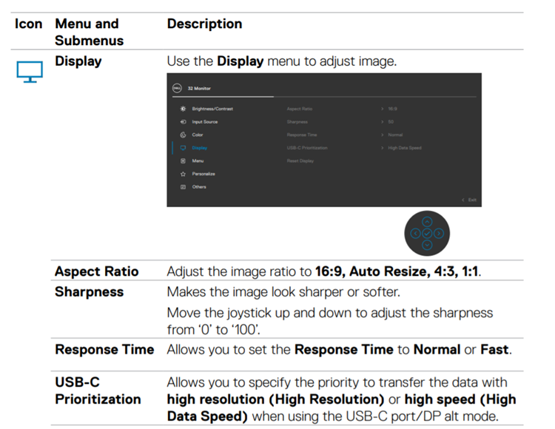Expand the Response Time Normal setting

point(395,135)
